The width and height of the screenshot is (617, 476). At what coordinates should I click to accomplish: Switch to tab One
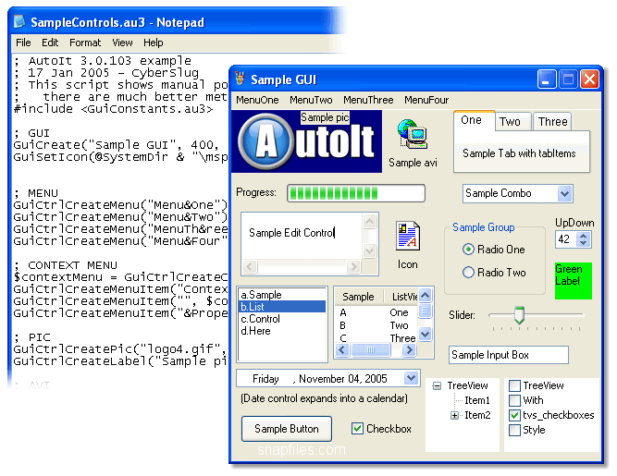pyautogui.click(x=474, y=120)
